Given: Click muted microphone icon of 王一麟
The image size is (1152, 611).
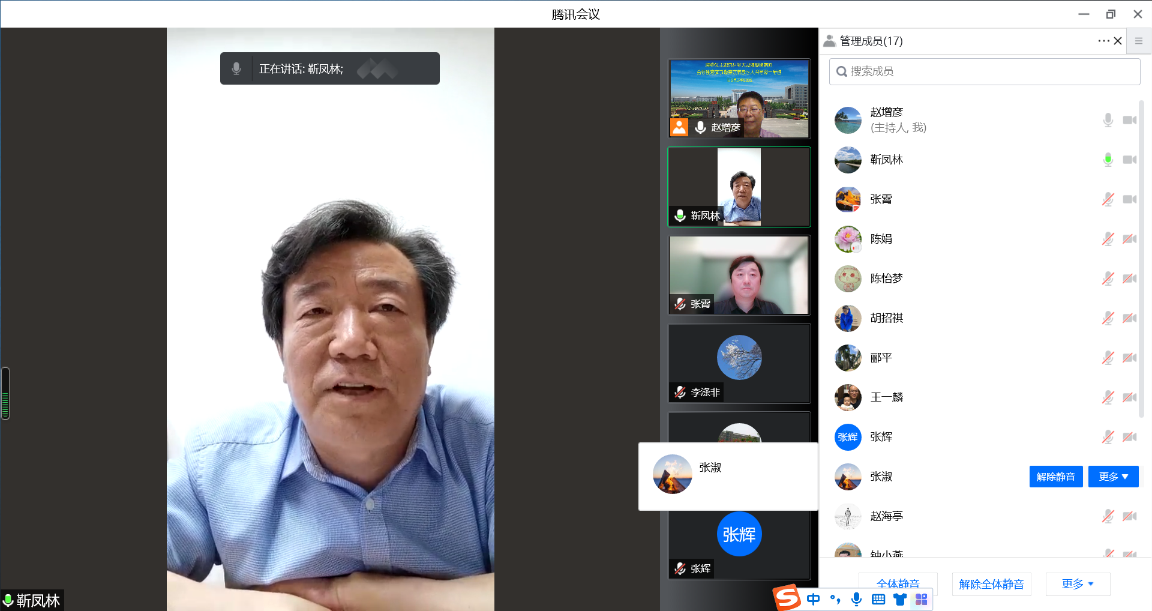Looking at the screenshot, I should [x=1108, y=397].
